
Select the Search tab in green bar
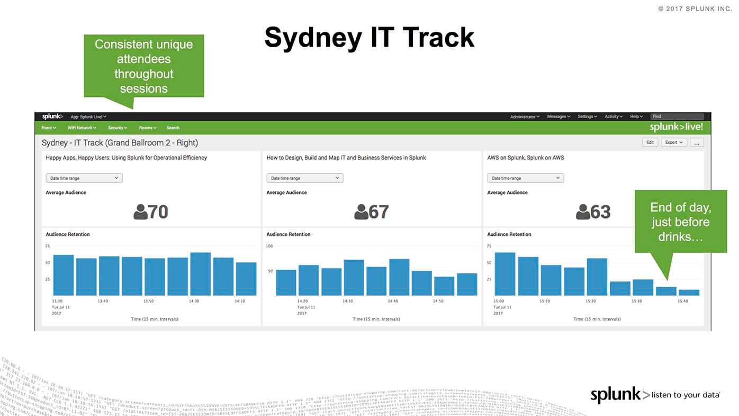[x=173, y=128]
